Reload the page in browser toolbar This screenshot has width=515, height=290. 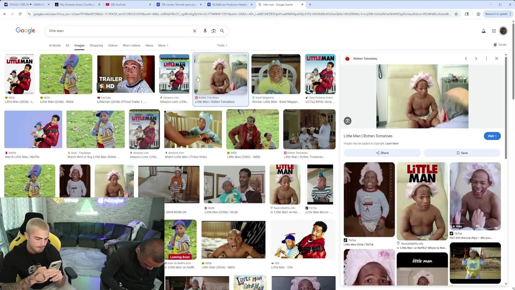20,14
